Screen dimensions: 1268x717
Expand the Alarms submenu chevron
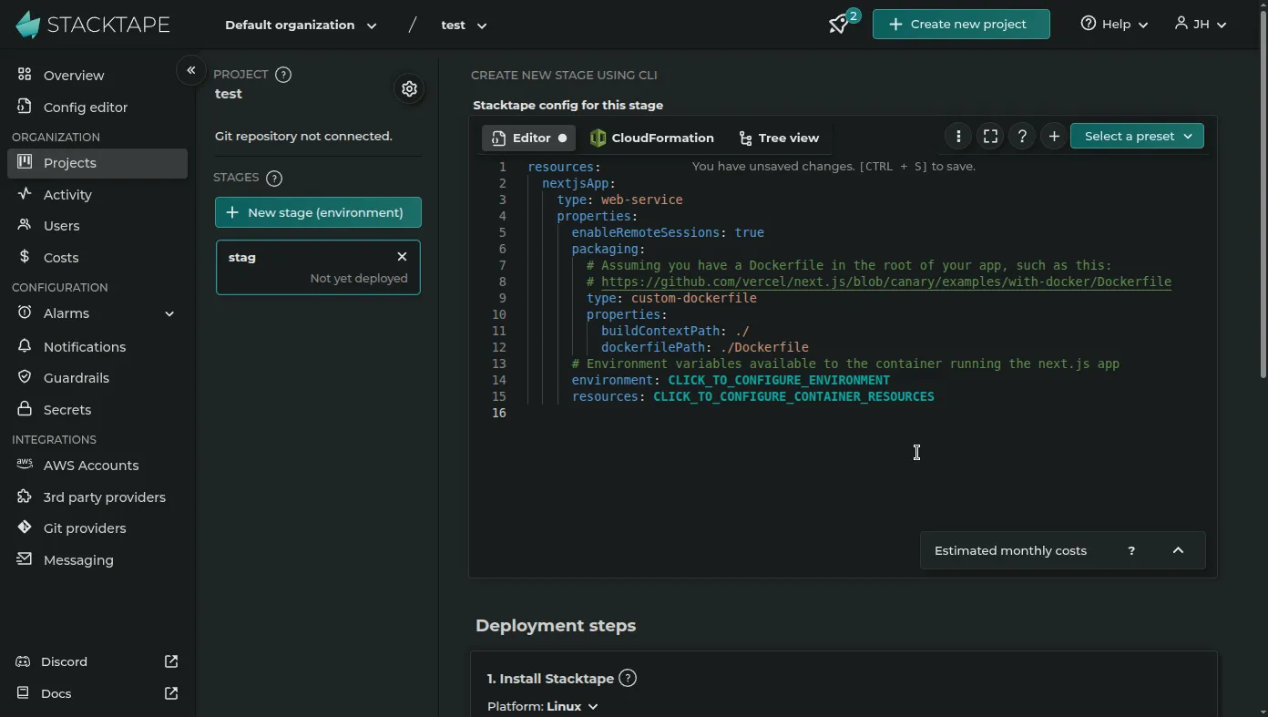(169, 313)
